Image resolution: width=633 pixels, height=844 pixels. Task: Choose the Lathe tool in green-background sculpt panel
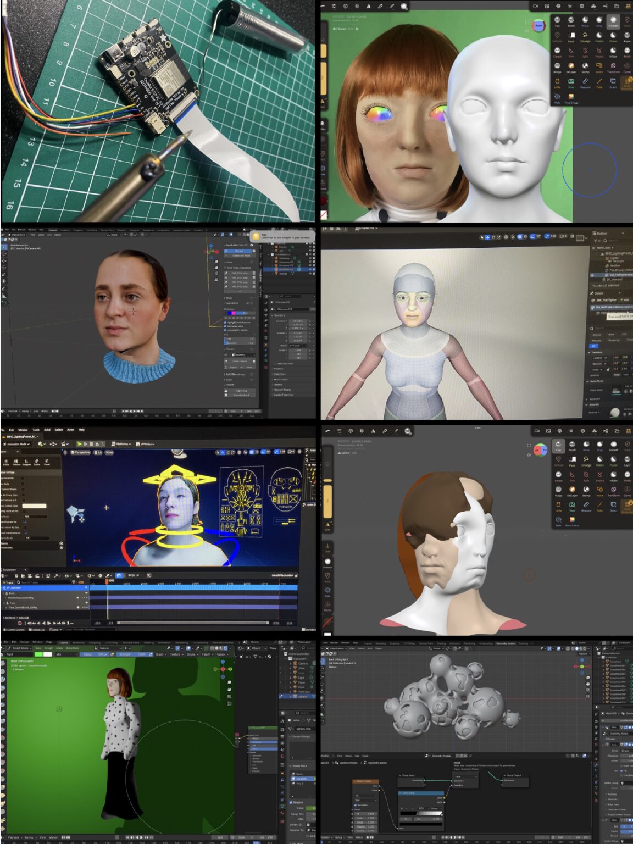tap(557, 83)
